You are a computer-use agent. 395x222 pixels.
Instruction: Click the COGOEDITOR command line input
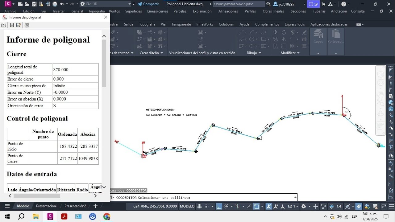point(204,198)
